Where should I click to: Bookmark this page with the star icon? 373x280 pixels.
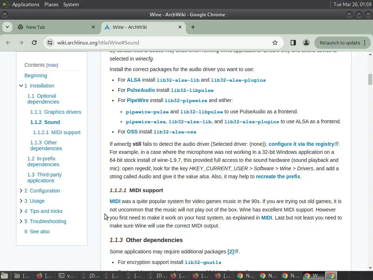pos(275,43)
